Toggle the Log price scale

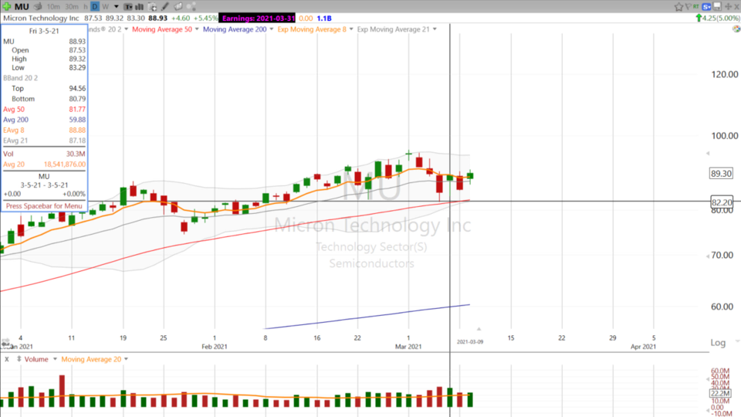click(718, 343)
